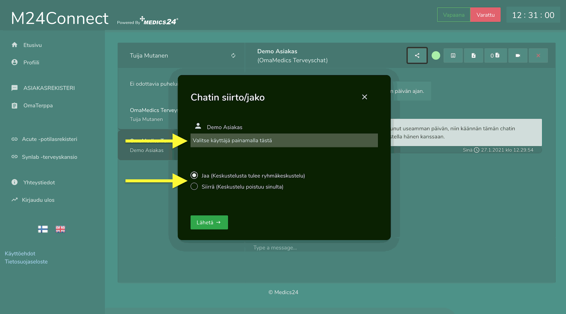Open Acute -potilasrekisteri link
Viewport: 566px width, 314px height.
50,139
